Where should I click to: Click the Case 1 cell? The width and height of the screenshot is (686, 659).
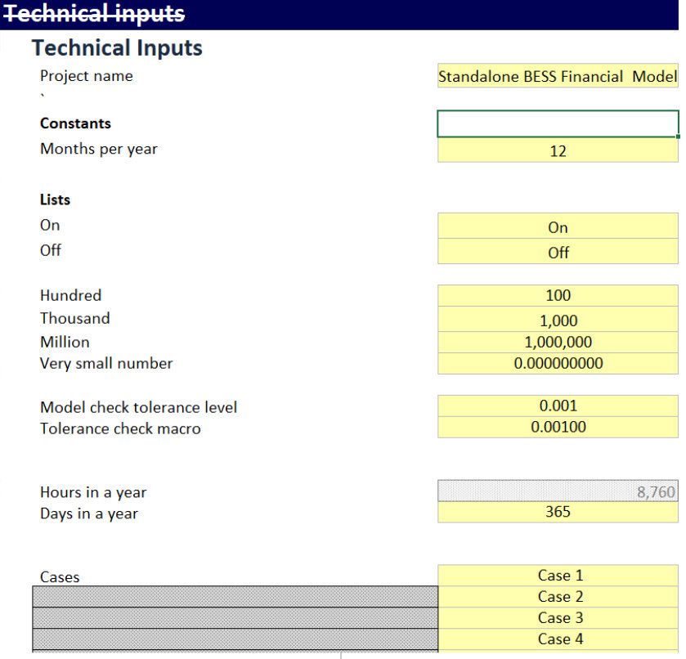[x=558, y=576]
